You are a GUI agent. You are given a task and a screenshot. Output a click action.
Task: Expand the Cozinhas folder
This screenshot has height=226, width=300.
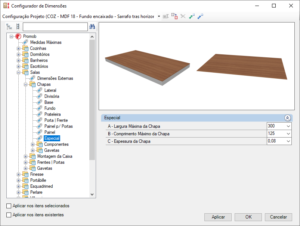pos(19,49)
